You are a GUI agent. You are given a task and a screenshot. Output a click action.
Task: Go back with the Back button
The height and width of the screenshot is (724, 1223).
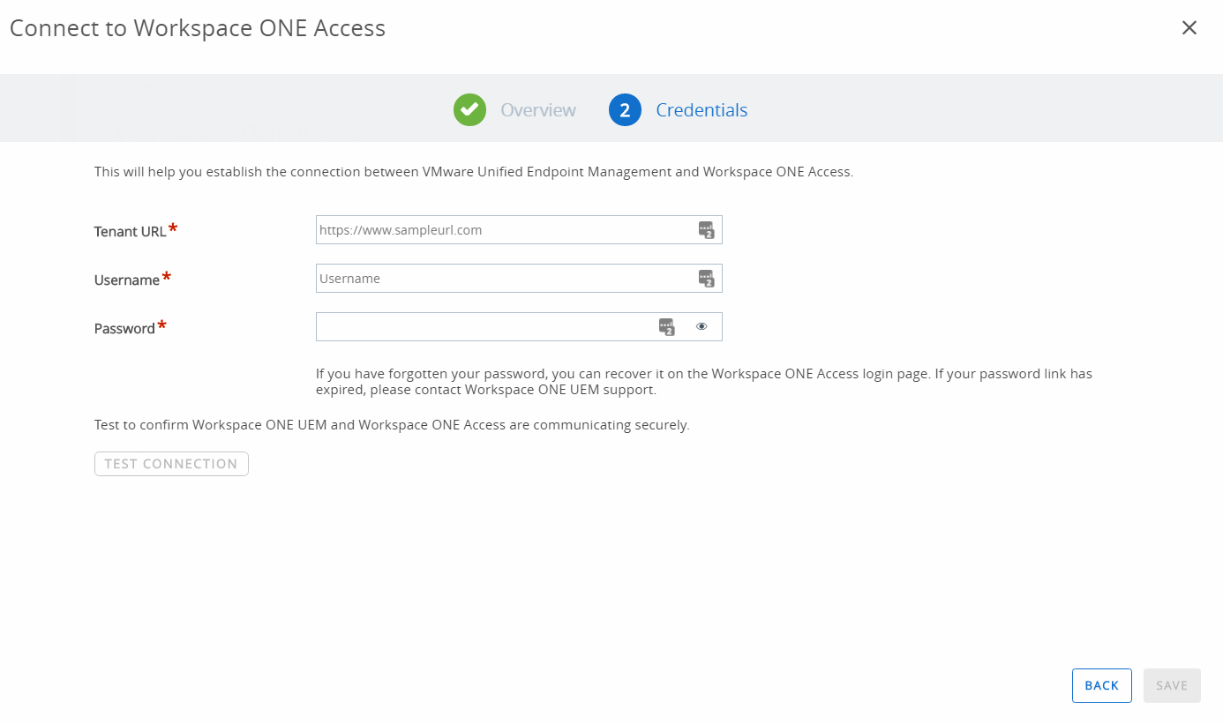(1101, 685)
